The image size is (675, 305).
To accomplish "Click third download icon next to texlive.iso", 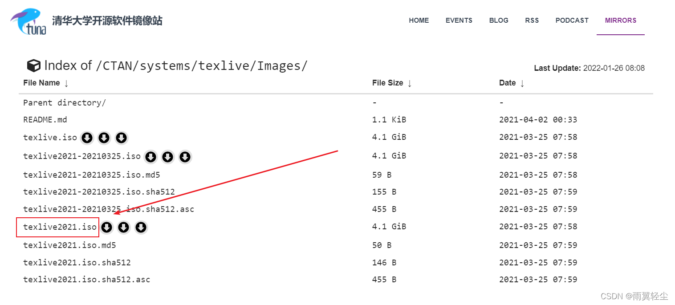I will pyautogui.click(x=121, y=138).
